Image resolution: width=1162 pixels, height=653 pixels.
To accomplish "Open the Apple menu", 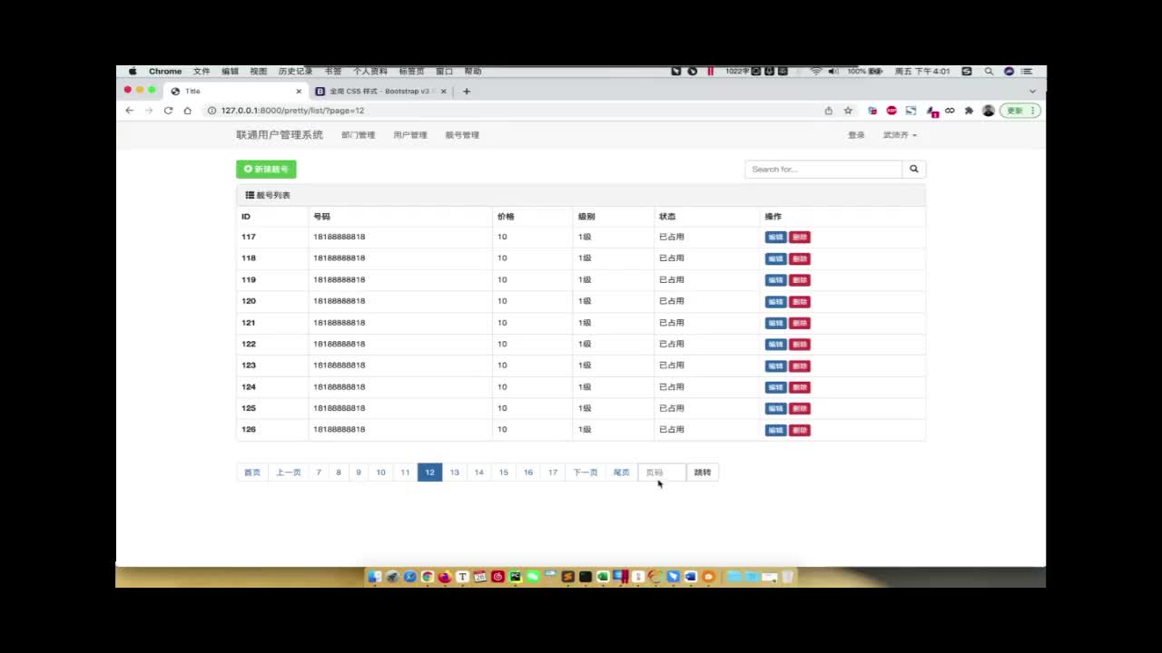I will coord(133,71).
